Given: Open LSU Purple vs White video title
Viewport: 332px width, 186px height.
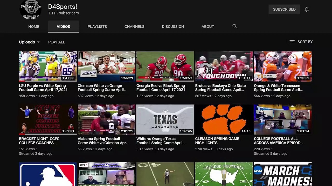Looking at the screenshot, I should [43, 88].
